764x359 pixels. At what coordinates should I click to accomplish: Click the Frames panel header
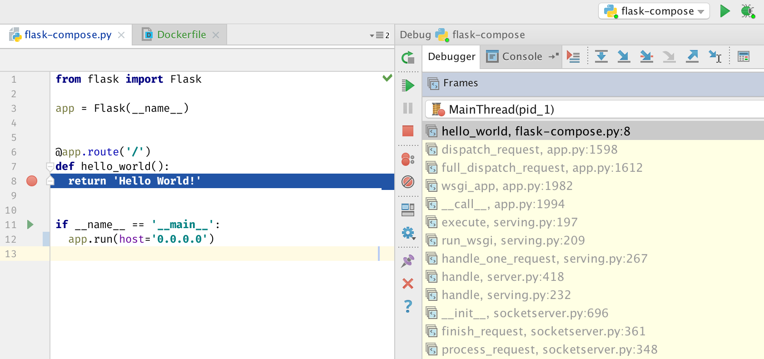(x=593, y=83)
